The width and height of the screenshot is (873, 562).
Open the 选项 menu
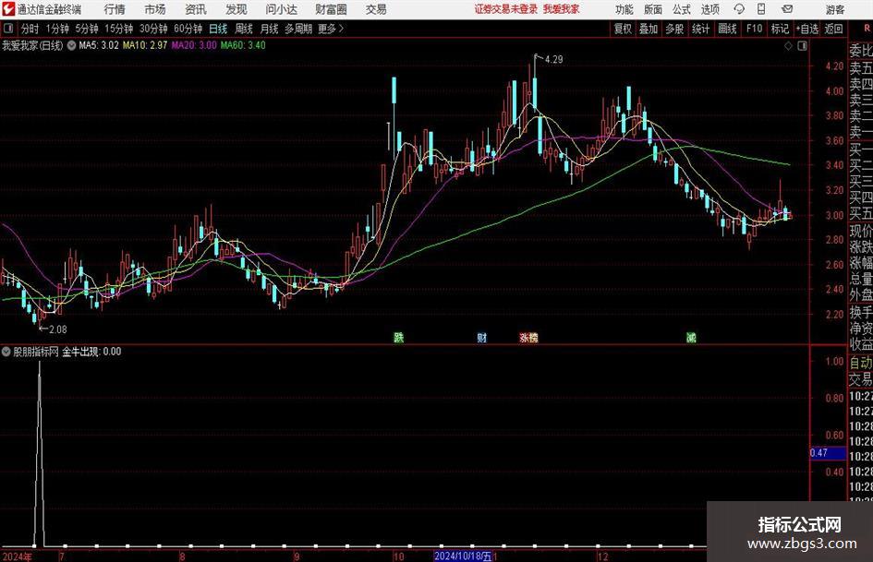pos(710,9)
